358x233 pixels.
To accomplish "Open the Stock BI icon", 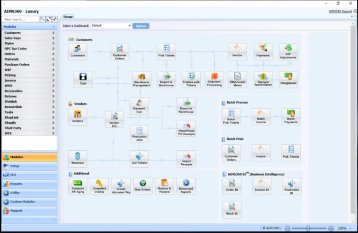I will pyautogui.click(x=232, y=210).
